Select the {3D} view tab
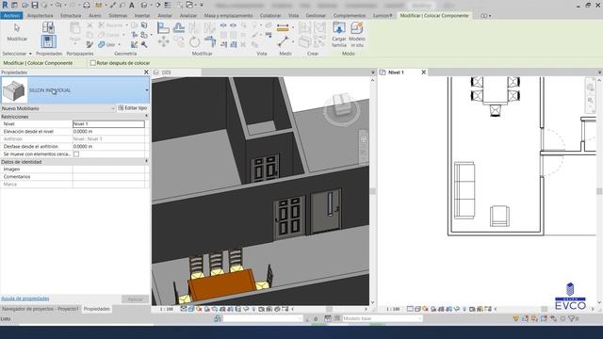This screenshot has height=339, width=603. pyautogui.click(x=166, y=73)
